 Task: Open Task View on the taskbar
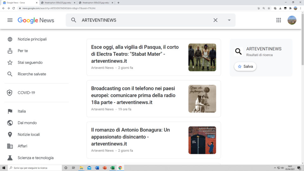pyautogui.click(x=73, y=168)
